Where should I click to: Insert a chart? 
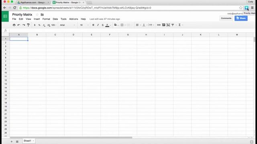tap(168, 25)
